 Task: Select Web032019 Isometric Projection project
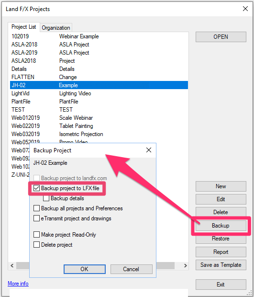(99, 134)
